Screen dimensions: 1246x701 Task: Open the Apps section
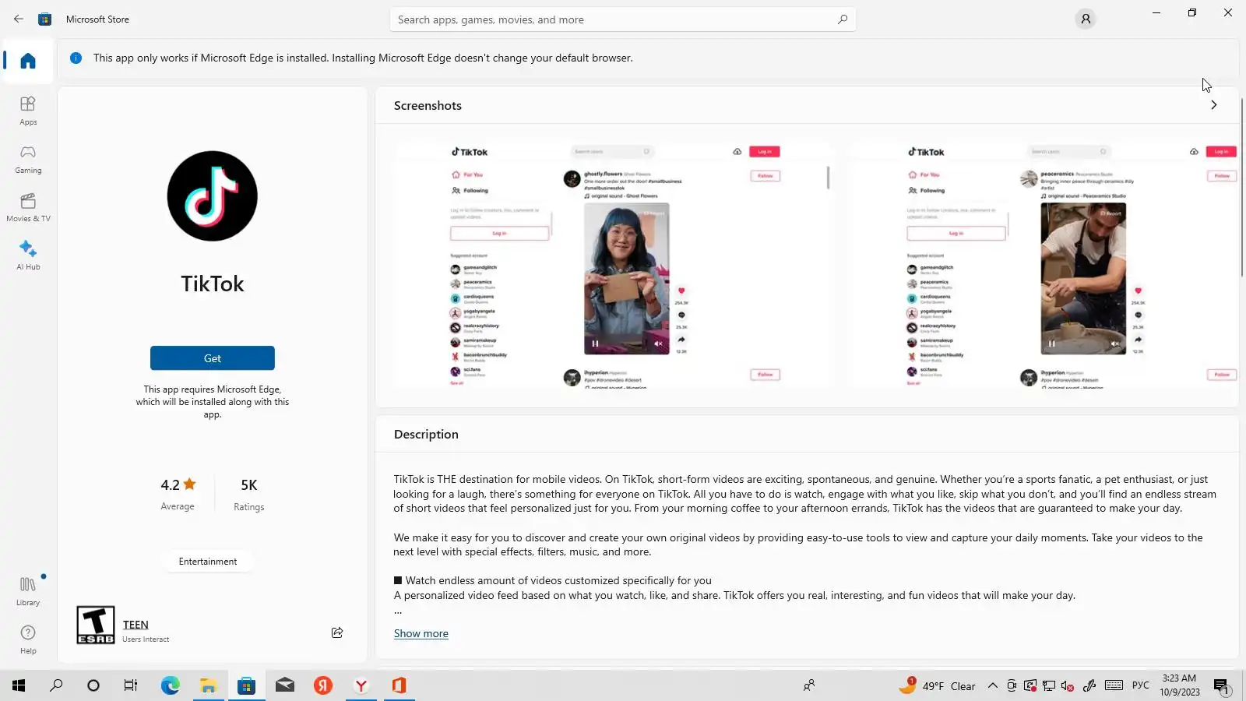click(28, 111)
